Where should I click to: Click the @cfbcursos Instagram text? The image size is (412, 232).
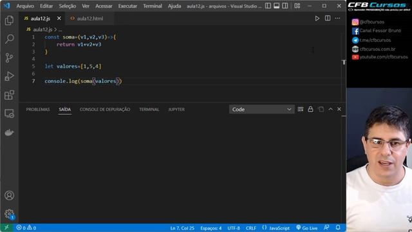click(372, 22)
